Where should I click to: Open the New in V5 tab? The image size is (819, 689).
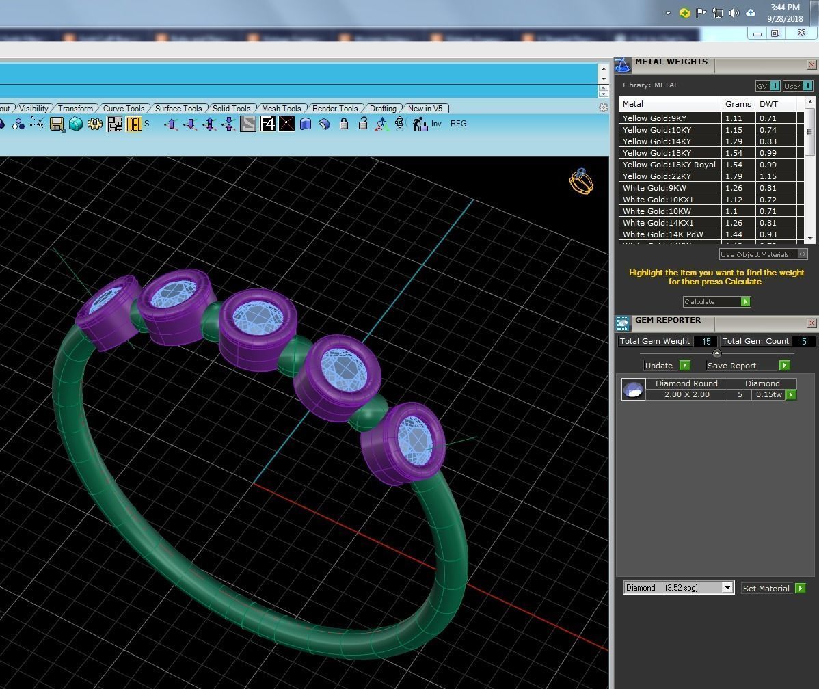coord(425,109)
